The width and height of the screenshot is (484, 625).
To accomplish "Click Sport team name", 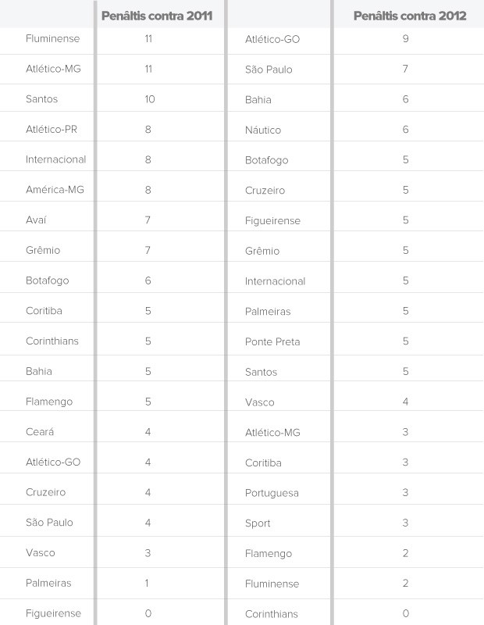I will (258, 523).
